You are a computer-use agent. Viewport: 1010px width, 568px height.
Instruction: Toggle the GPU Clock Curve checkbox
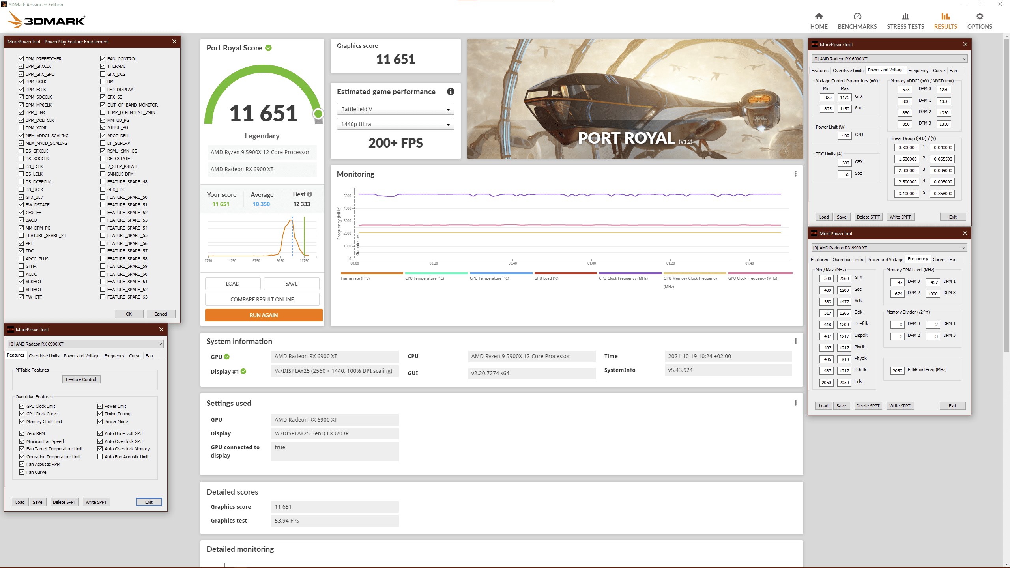pos(22,414)
